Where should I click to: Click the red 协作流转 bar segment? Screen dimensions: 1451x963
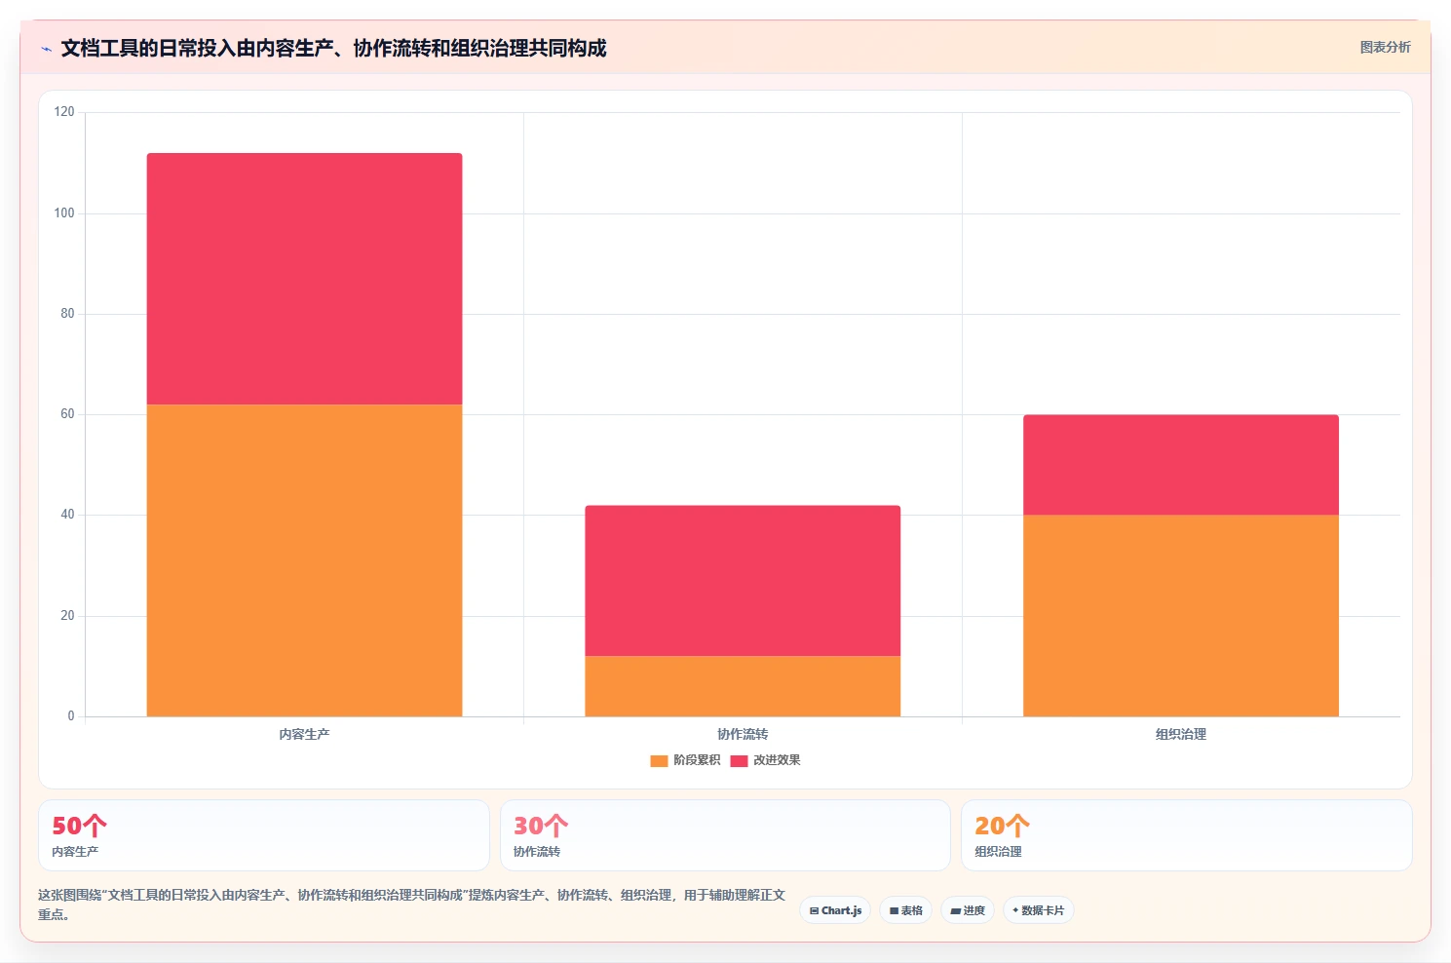[743, 581]
